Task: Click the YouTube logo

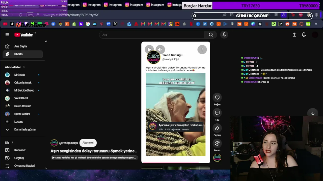Action: 24,35
